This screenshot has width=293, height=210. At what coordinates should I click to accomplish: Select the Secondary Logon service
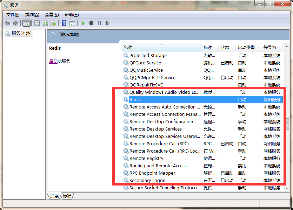(202, 180)
